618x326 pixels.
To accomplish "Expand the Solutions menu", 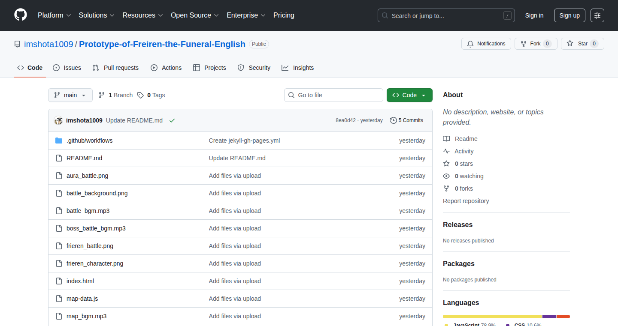I will click(x=97, y=15).
